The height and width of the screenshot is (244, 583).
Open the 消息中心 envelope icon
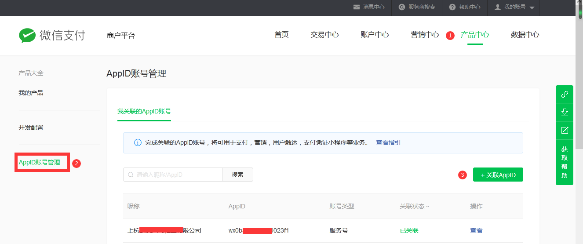357,7
